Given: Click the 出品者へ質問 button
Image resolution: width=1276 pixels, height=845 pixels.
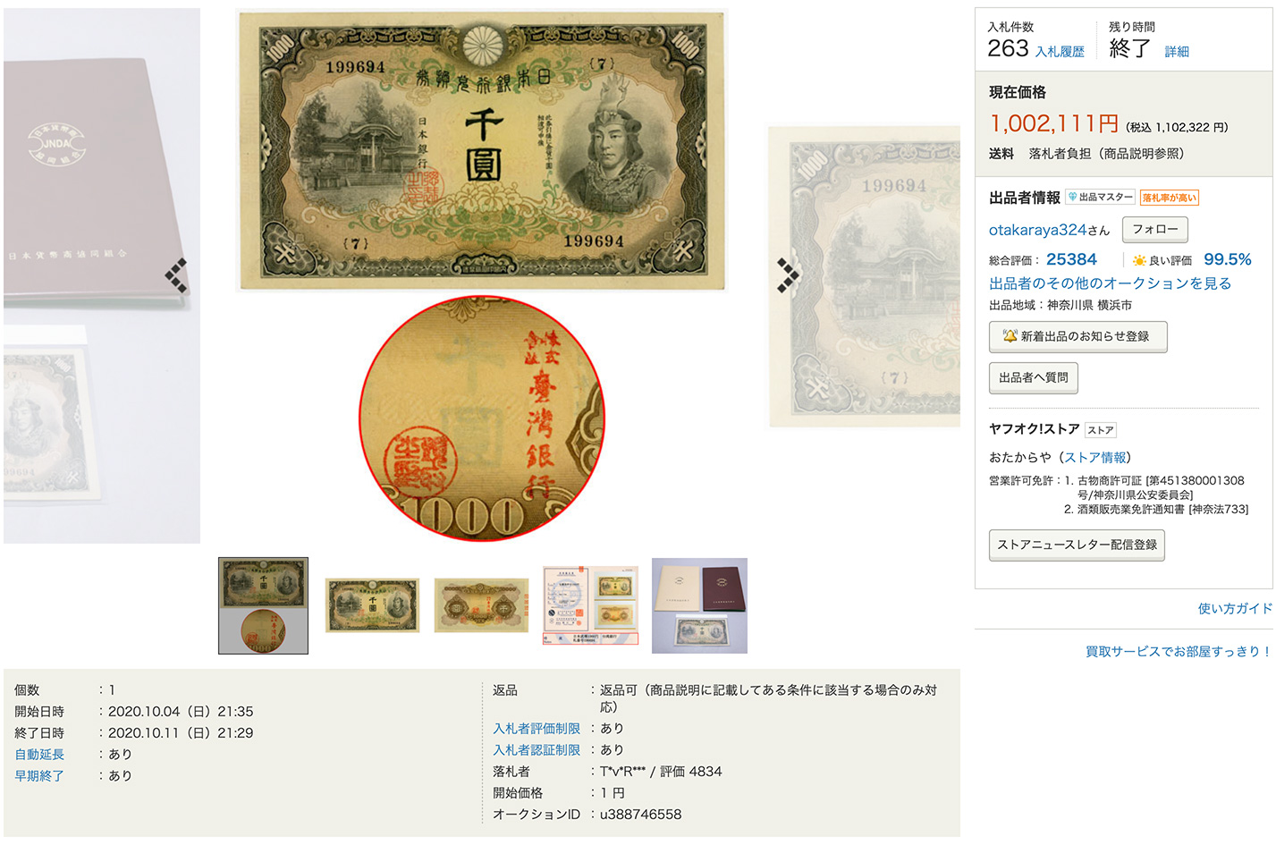Looking at the screenshot, I should tap(1034, 378).
